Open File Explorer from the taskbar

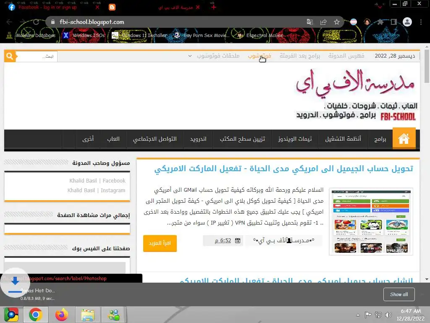click(x=88, y=315)
